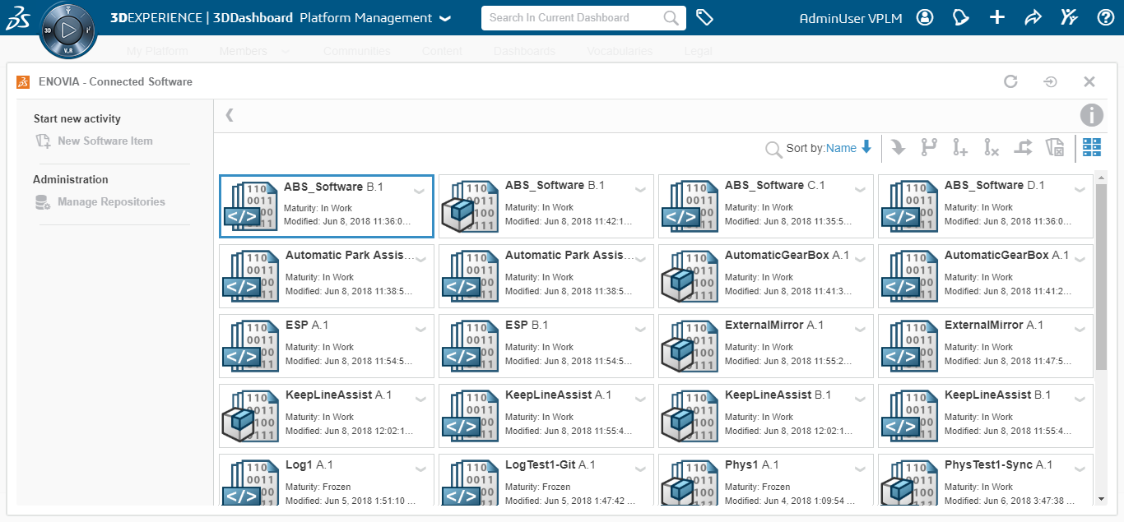Click the widget link arrow-circle icon
Image resolution: width=1124 pixels, height=522 pixels.
[x=1051, y=81]
